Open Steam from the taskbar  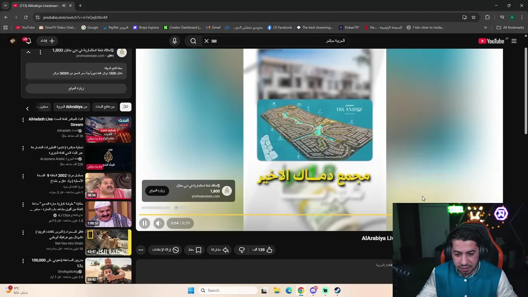(x=337, y=290)
